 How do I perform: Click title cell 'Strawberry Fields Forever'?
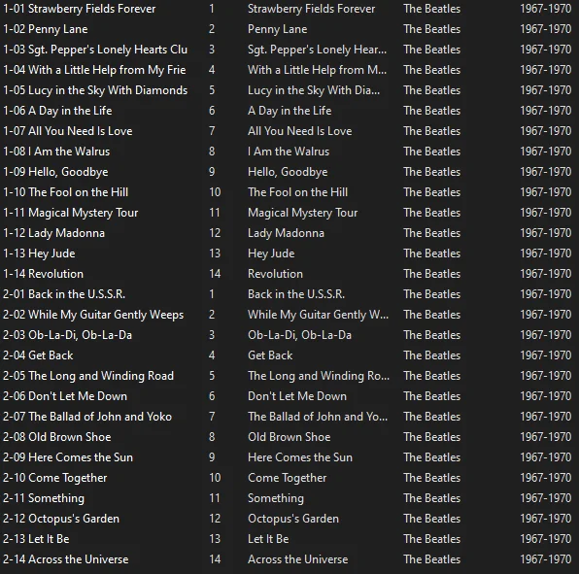[311, 9]
